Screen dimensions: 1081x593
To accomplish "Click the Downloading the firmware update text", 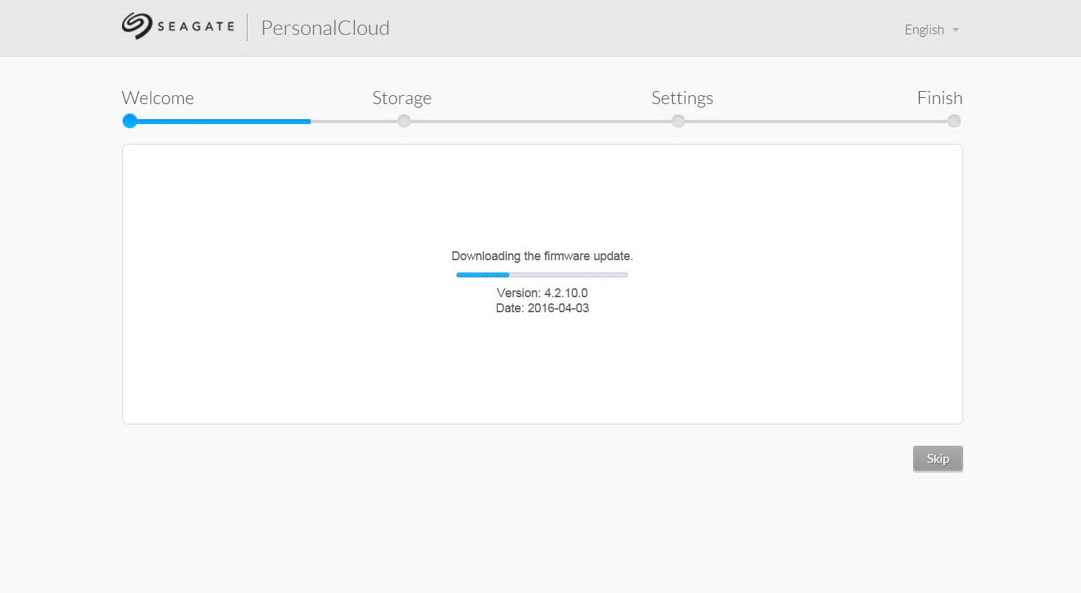I will click(542, 256).
